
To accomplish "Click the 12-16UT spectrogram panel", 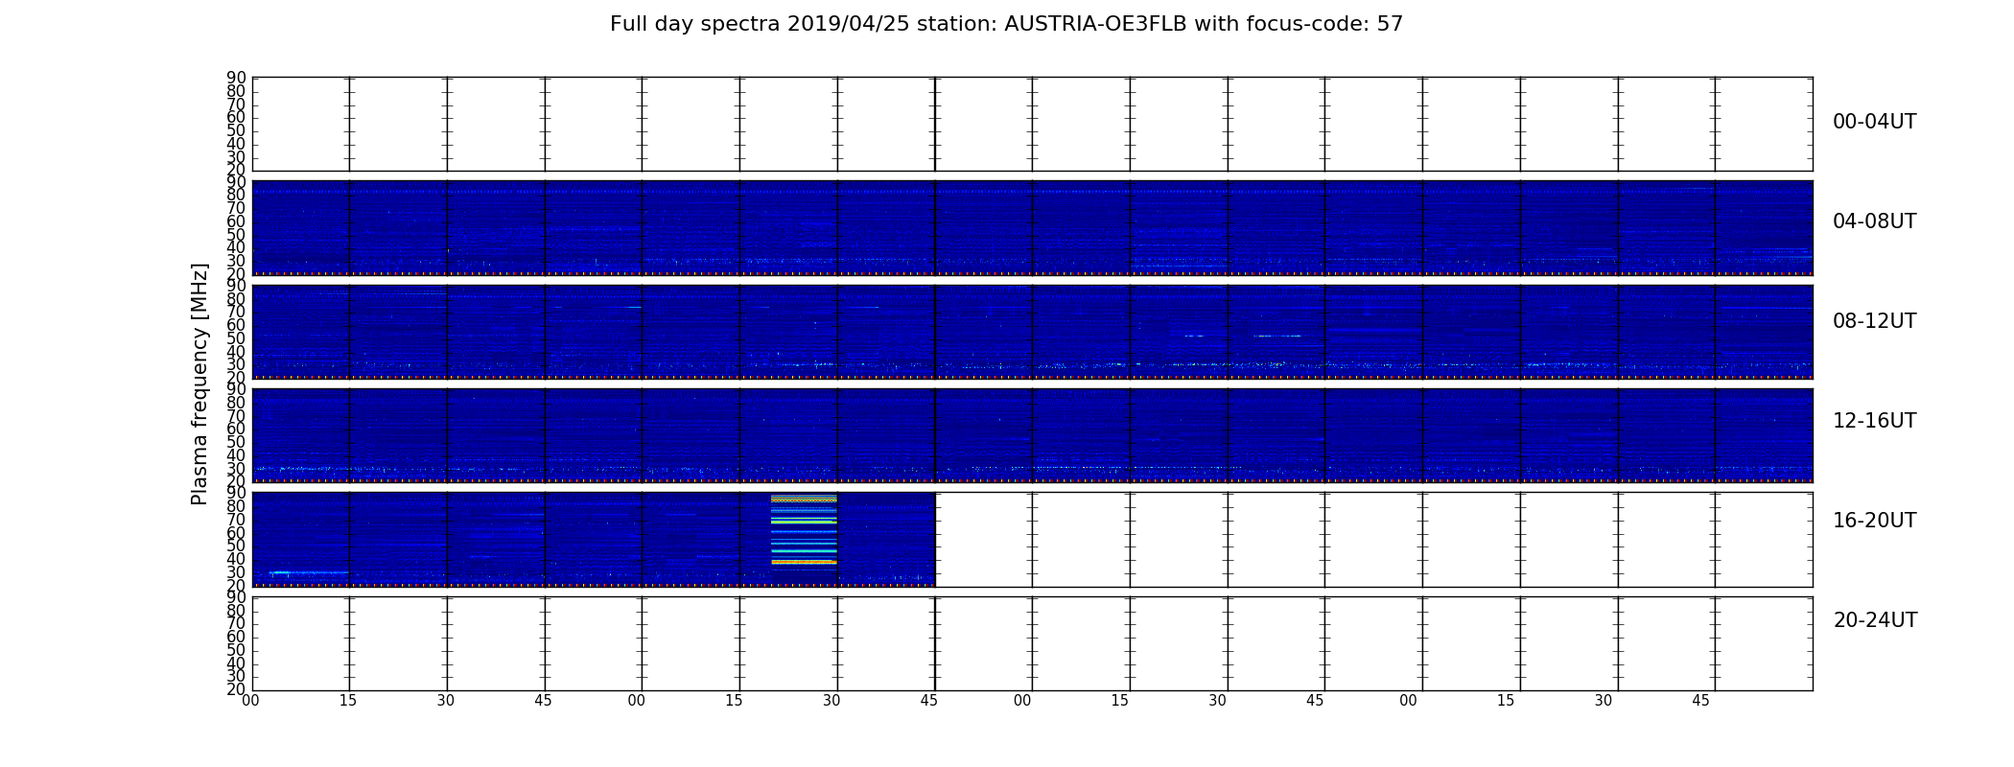I will tap(1032, 435).
